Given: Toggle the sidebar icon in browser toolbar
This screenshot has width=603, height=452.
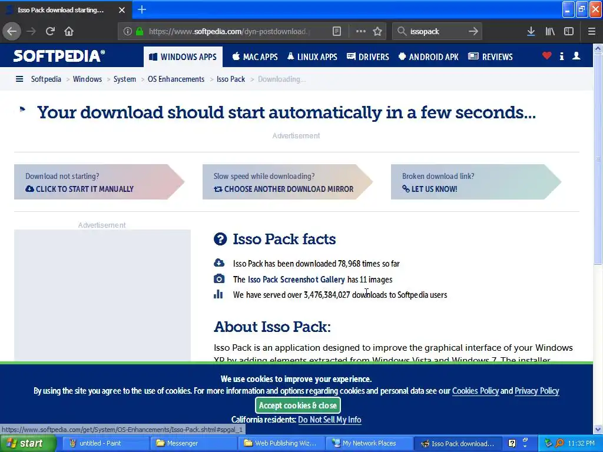Looking at the screenshot, I should click(x=569, y=32).
